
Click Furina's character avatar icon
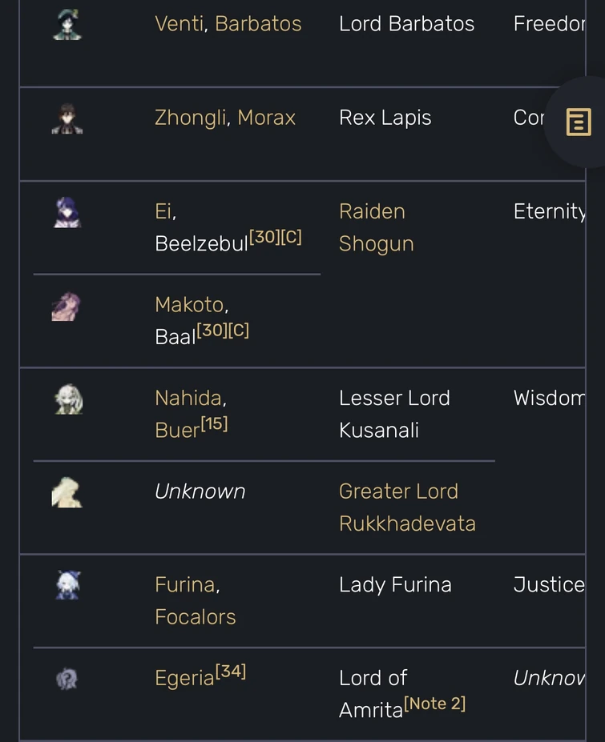[x=68, y=584]
